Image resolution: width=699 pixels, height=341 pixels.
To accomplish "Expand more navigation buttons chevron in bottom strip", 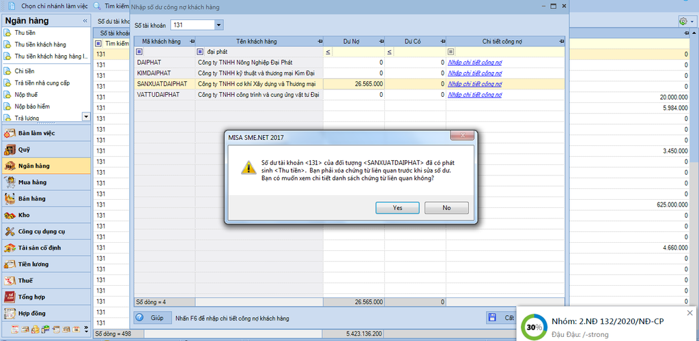I will pyautogui.click(x=85, y=329).
